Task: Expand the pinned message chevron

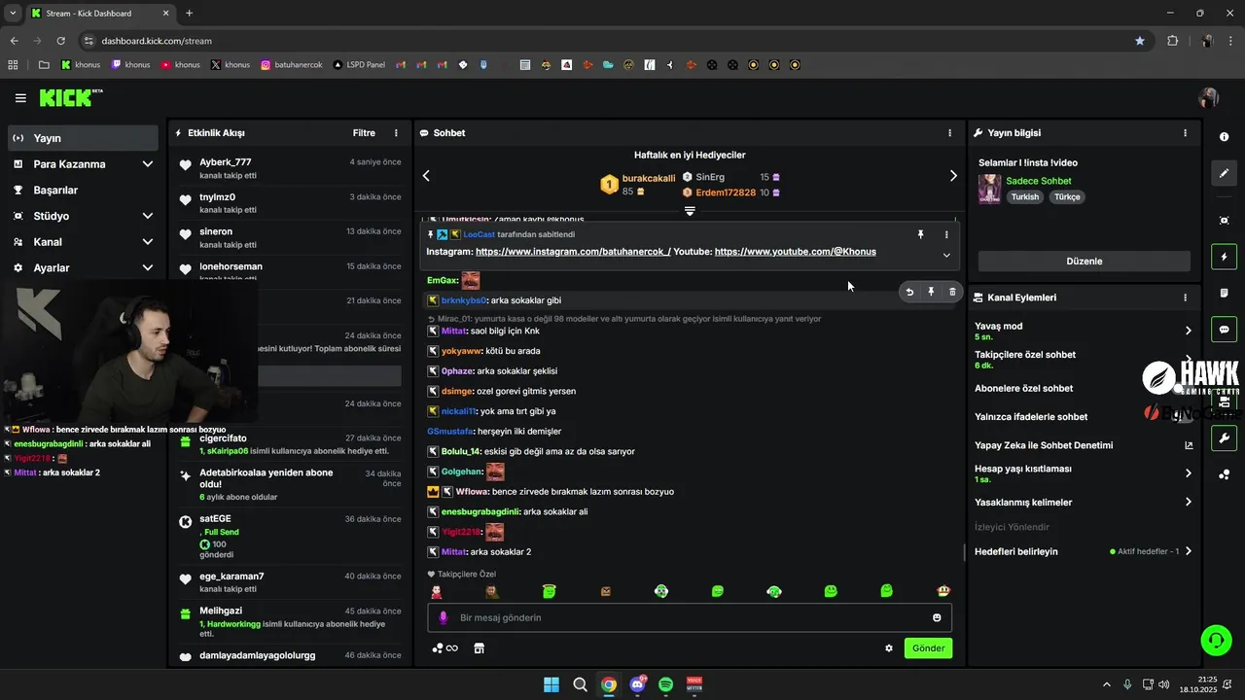Action: [946, 255]
